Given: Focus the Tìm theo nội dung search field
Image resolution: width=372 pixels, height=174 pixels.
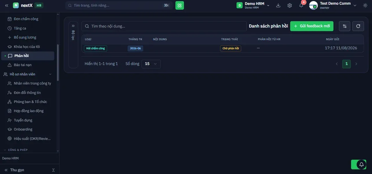Looking at the screenshot, I should pyautogui.click(x=164, y=26).
